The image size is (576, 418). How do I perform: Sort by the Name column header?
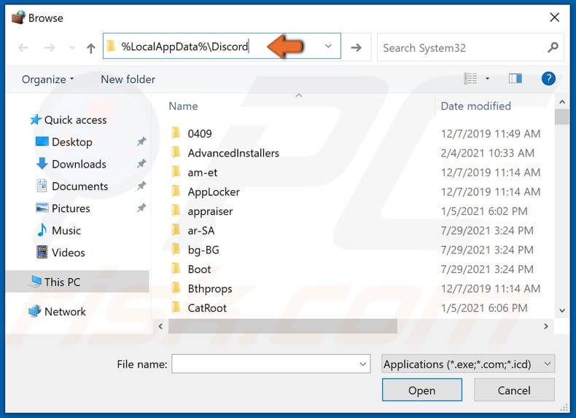pyautogui.click(x=183, y=106)
